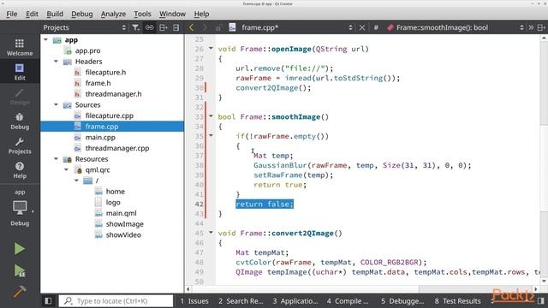Viewport: 548px width, 308px height.
Task: Open the Test Results pane
Action: point(457,300)
